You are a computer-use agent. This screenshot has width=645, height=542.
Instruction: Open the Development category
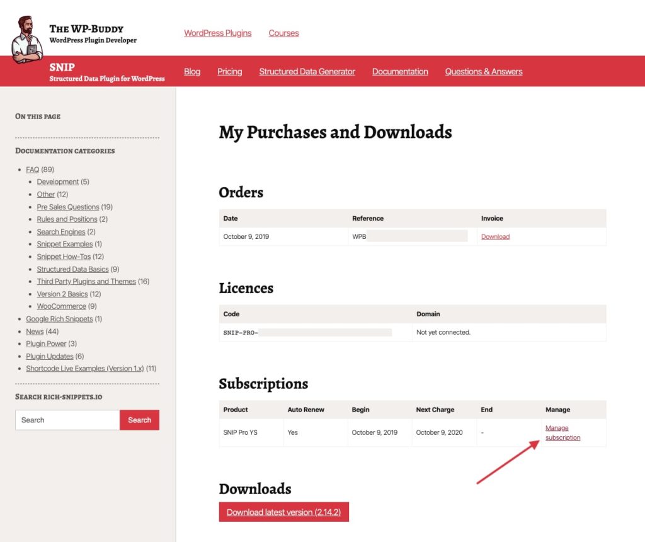click(57, 182)
